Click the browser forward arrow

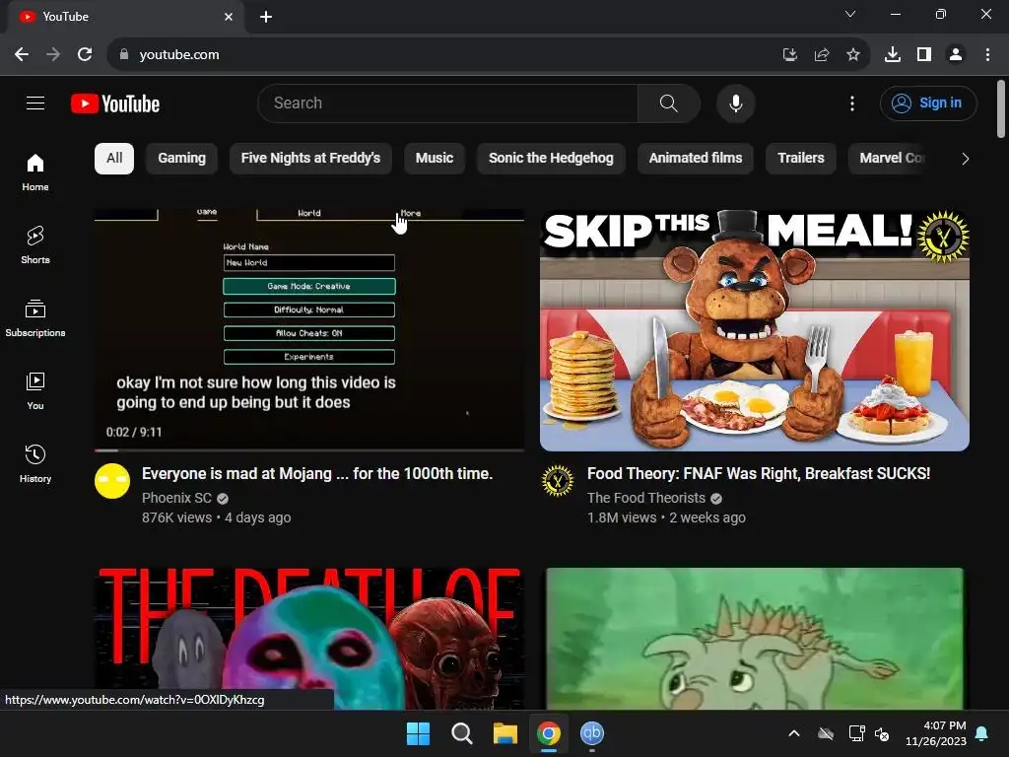53,55
